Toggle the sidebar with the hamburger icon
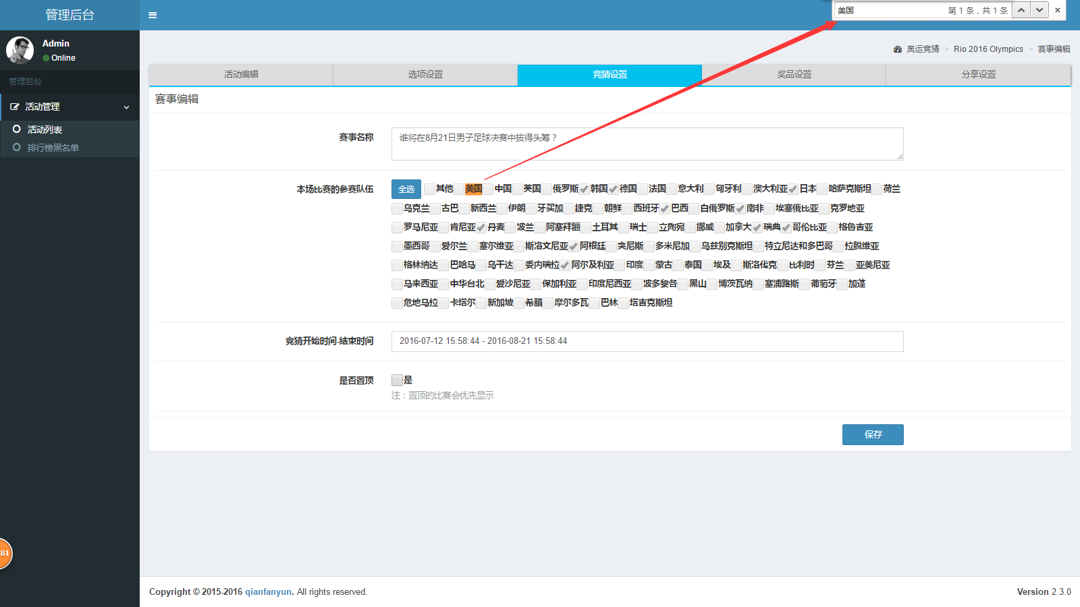The height and width of the screenshot is (607, 1080). [153, 15]
